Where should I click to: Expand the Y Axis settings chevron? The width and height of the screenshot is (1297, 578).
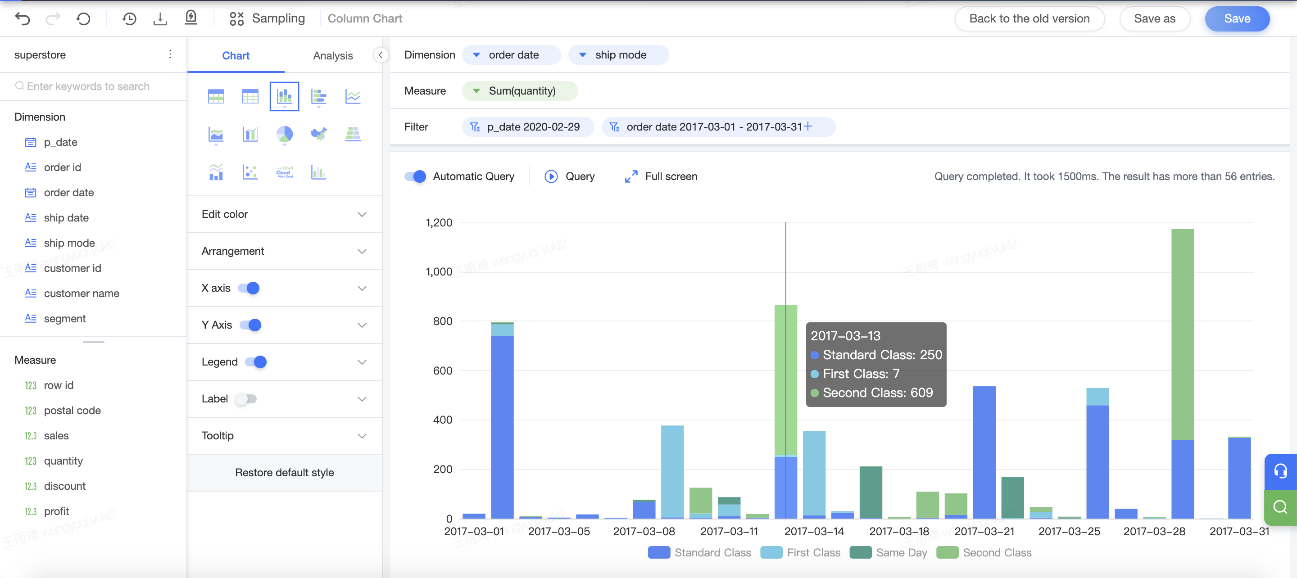pos(362,325)
